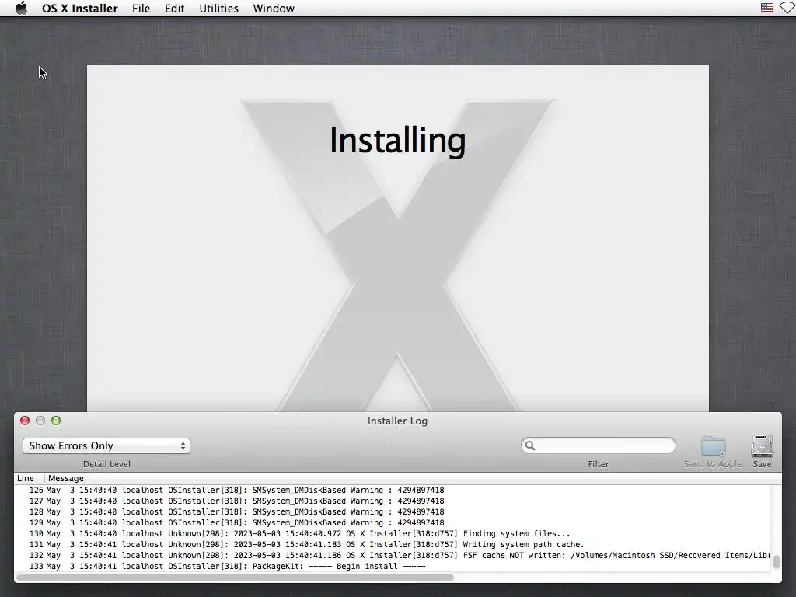Image resolution: width=796 pixels, height=597 pixels.
Task: Click the Line column header
Action: pos(26,478)
